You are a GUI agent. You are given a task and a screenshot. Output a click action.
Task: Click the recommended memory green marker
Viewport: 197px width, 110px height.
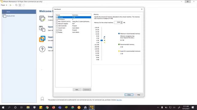pos(104,40)
